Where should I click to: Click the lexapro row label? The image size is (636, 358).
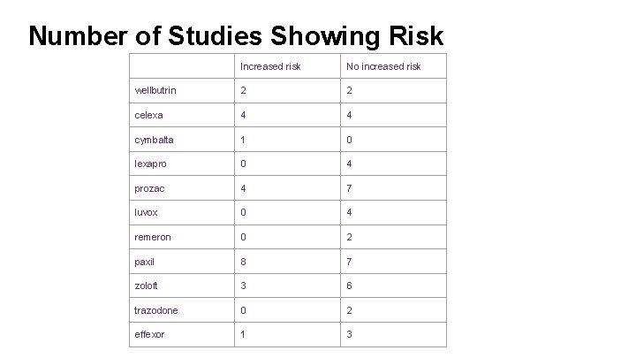[150, 164]
